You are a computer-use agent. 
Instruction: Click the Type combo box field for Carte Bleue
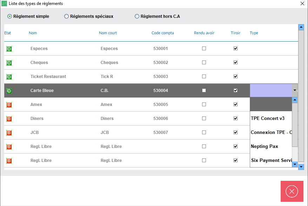pyautogui.click(x=271, y=91)
